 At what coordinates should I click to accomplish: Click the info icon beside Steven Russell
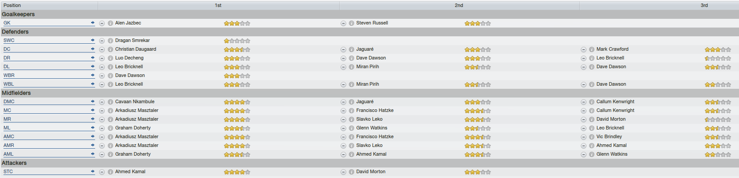352,23
